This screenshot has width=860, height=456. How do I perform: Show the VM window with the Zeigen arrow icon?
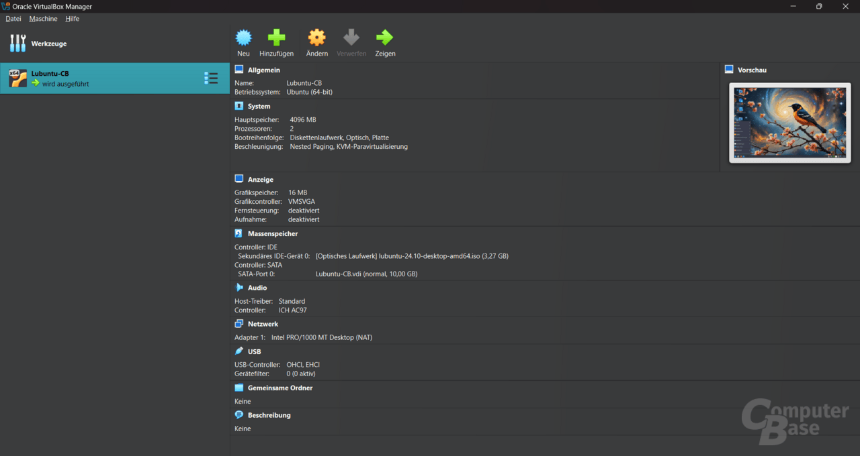tap(385, 38)
